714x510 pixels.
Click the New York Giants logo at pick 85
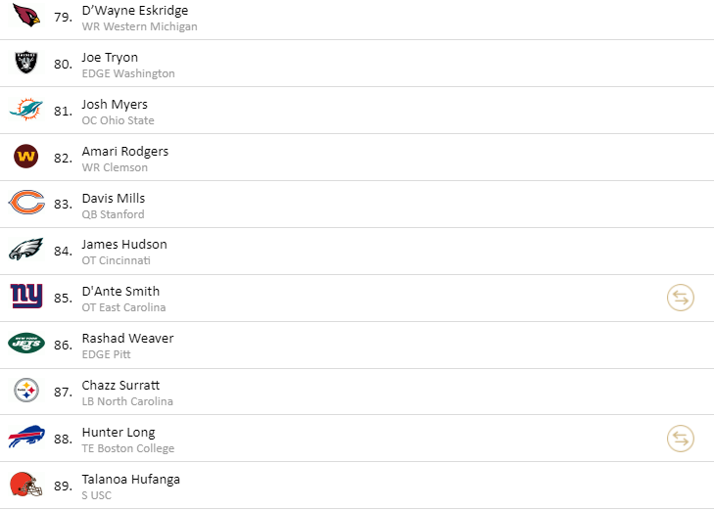26,296
